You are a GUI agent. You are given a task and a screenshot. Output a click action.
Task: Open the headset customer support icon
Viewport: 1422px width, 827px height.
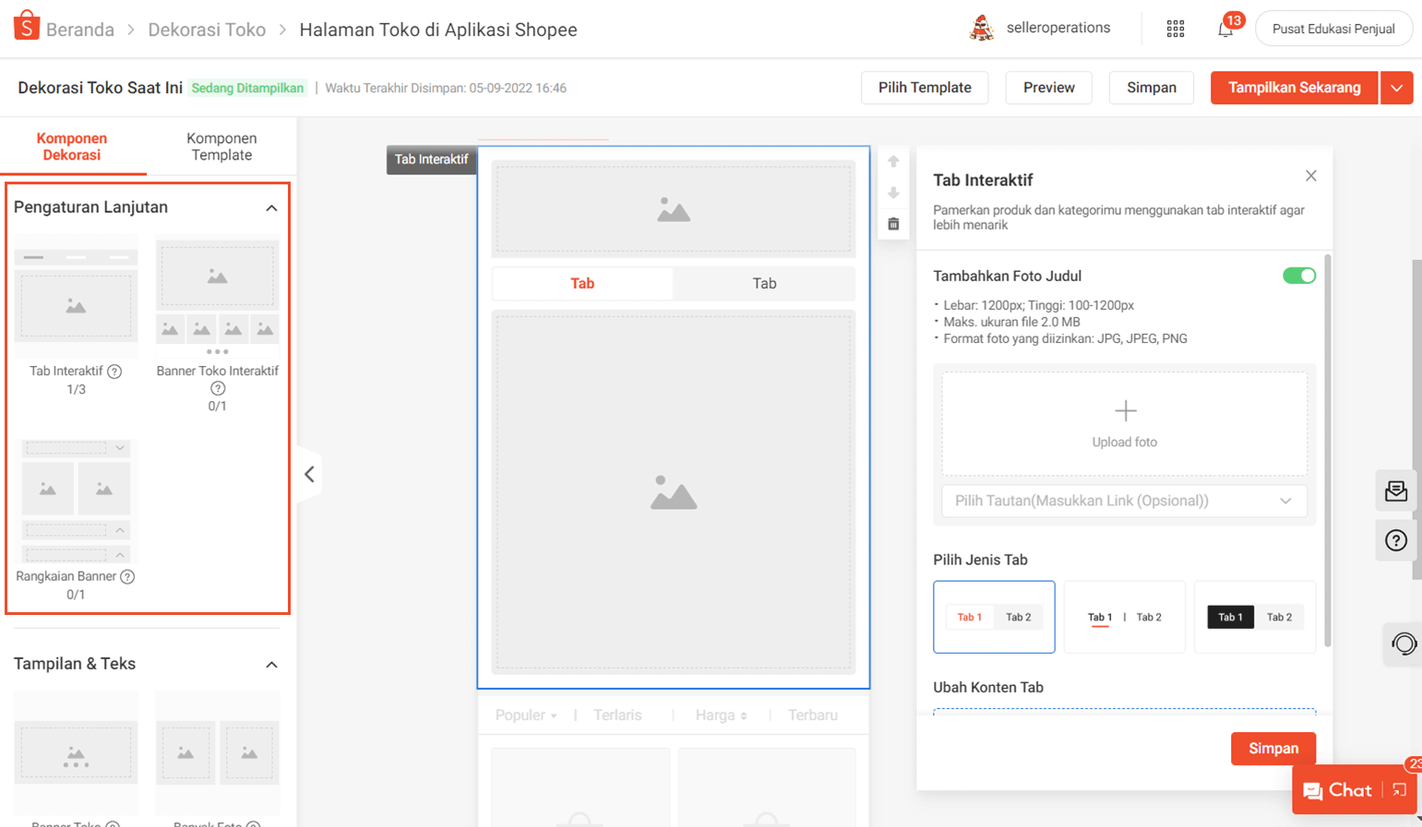[1404, 644]
